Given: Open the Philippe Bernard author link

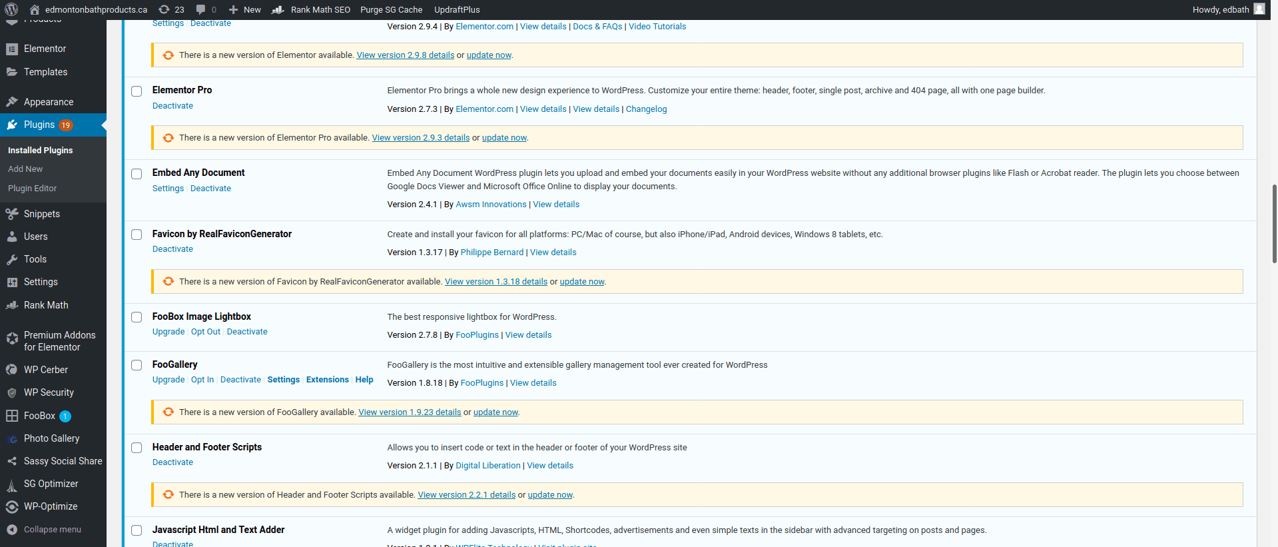Looking at the screenshot, I should pyautogui.click(x=492, y=253).
